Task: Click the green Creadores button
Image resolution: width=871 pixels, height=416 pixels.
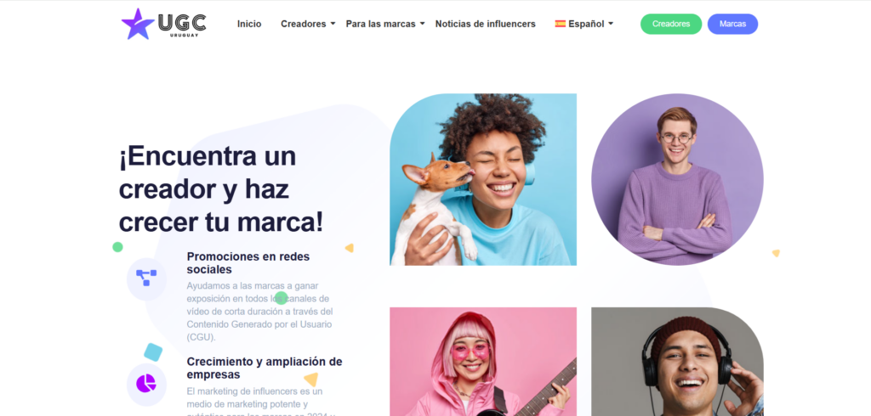Action: pyautogui.click(x=671, y=24)
